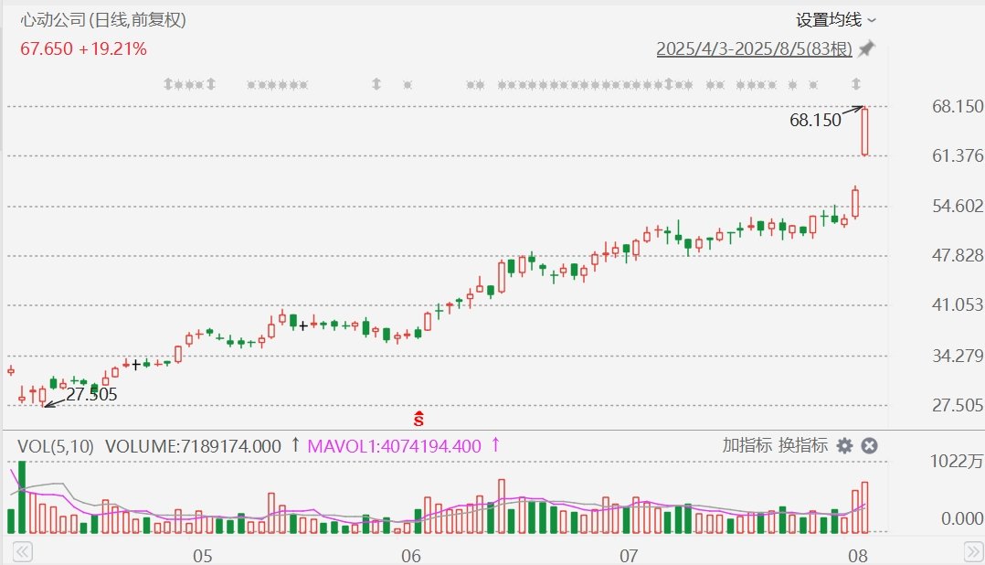Open the 2025/4/3-2025/8/5(83根) date range link
This screenshot has width=985, height=565.
[755, 48]
